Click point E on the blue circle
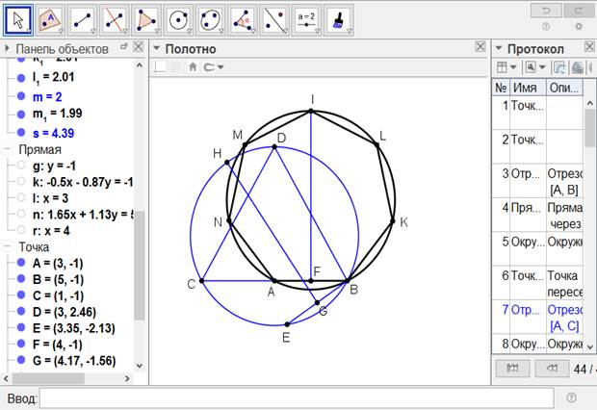Image resolution: width=597 pixels, height=410 pixels. click(287, 324)
